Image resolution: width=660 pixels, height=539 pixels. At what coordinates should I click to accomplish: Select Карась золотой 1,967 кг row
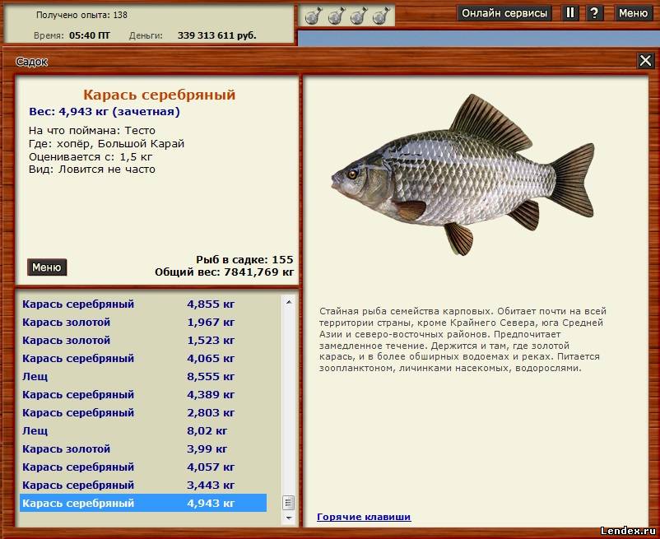click(143, 322)
